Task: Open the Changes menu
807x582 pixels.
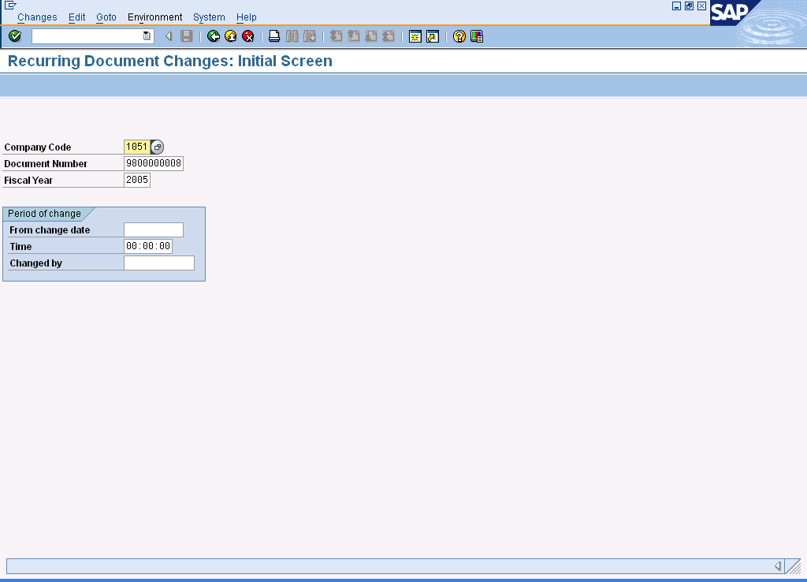Action: pyautogui.click(x=37, y=17)
